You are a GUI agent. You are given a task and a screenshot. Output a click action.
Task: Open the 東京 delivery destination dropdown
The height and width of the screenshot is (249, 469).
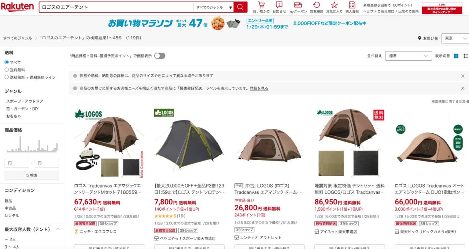[455, 38]
